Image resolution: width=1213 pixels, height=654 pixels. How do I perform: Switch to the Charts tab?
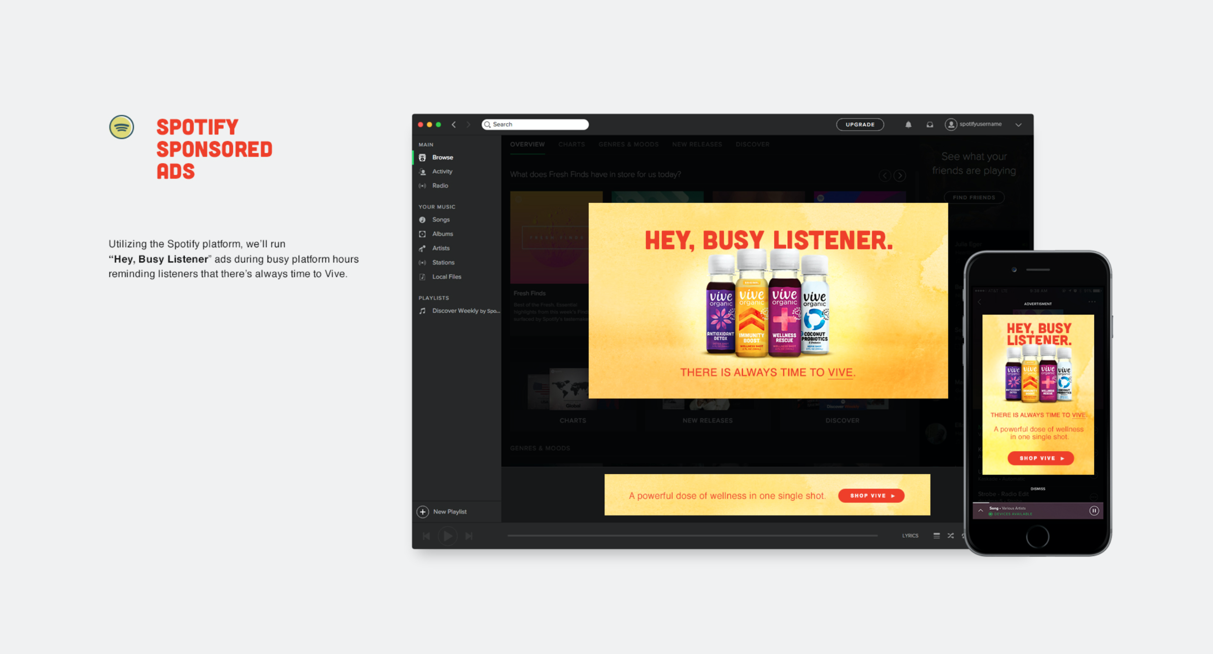coord(572,144)
